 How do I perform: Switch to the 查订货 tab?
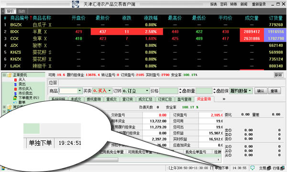coord(127,99)
